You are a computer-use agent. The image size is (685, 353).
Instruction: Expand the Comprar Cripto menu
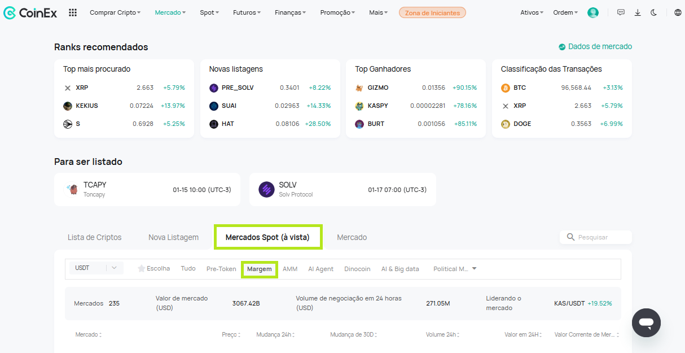click(x=115, y=12)
